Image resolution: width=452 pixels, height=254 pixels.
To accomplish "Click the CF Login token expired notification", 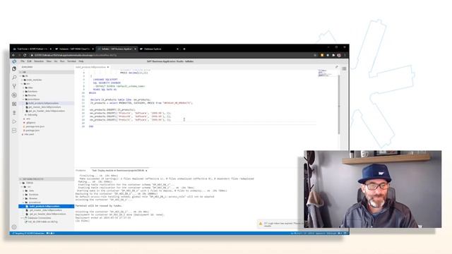I will pos(280,224).
